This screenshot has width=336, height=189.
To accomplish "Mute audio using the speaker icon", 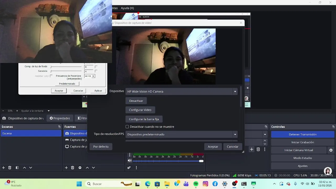I will [130, 161].
